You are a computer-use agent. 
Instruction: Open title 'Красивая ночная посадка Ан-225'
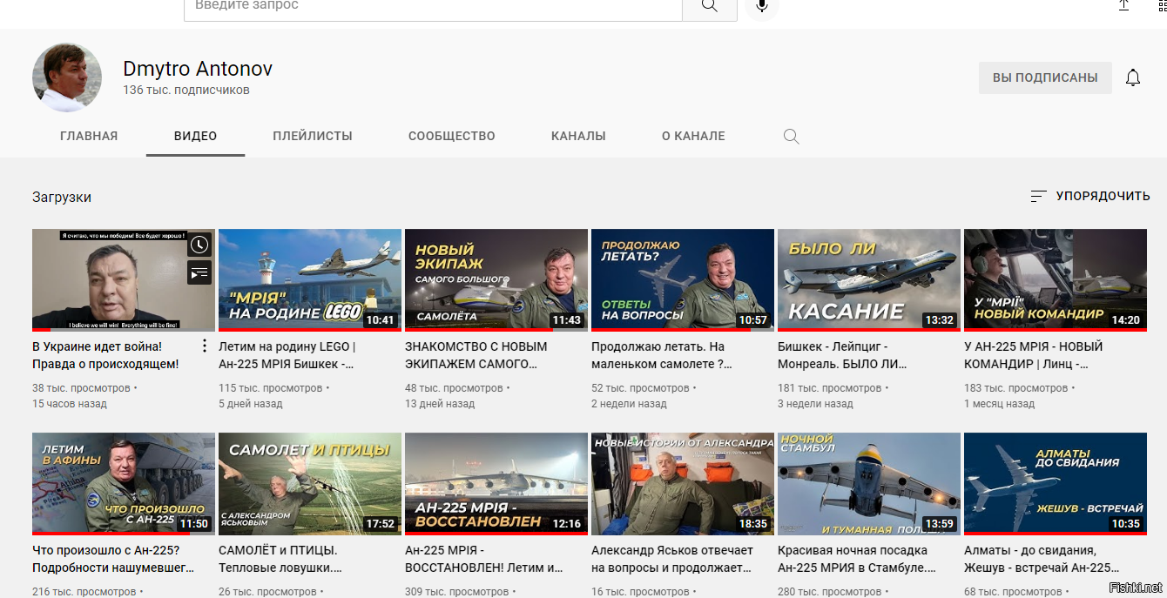[857, 559]
